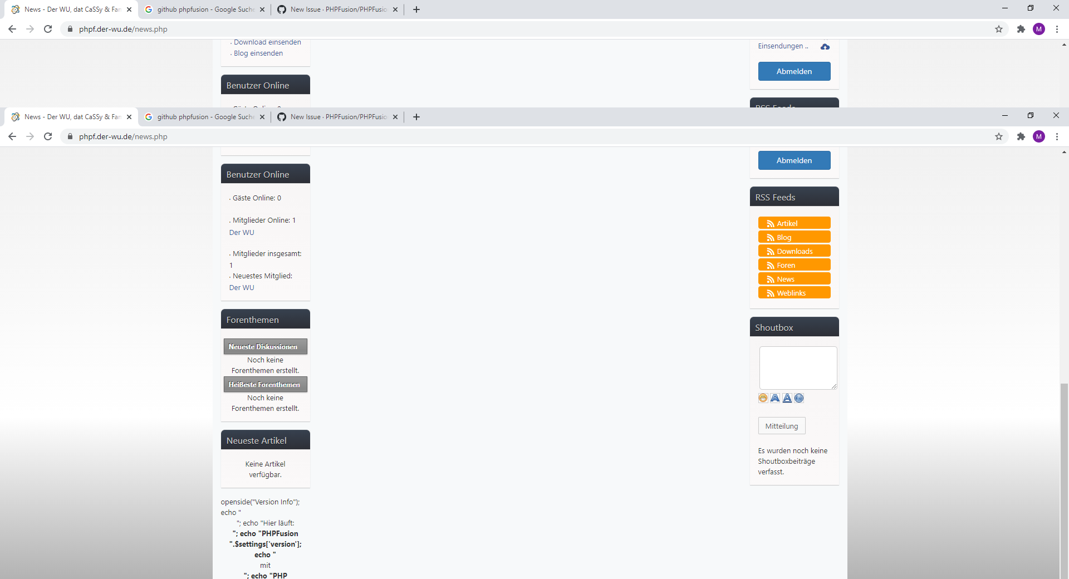Reload the current page
The image size is (1069, 579).
pos(48,136)
